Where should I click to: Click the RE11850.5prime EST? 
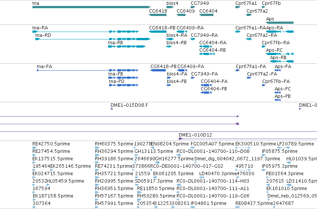click(139, 192)
